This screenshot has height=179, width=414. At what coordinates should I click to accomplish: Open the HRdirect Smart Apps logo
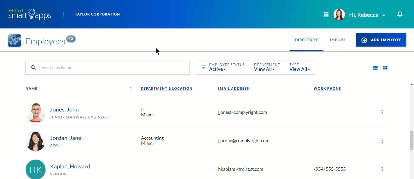30,14
